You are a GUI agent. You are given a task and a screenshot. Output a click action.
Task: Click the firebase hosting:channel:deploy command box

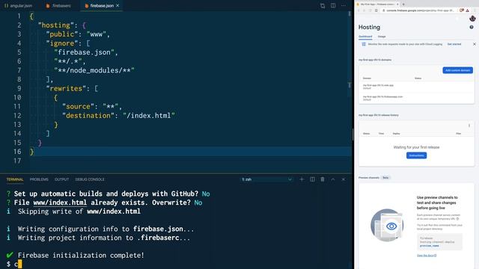439,242
